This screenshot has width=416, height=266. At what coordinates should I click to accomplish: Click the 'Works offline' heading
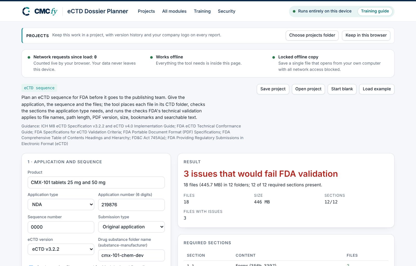[169, 57]
